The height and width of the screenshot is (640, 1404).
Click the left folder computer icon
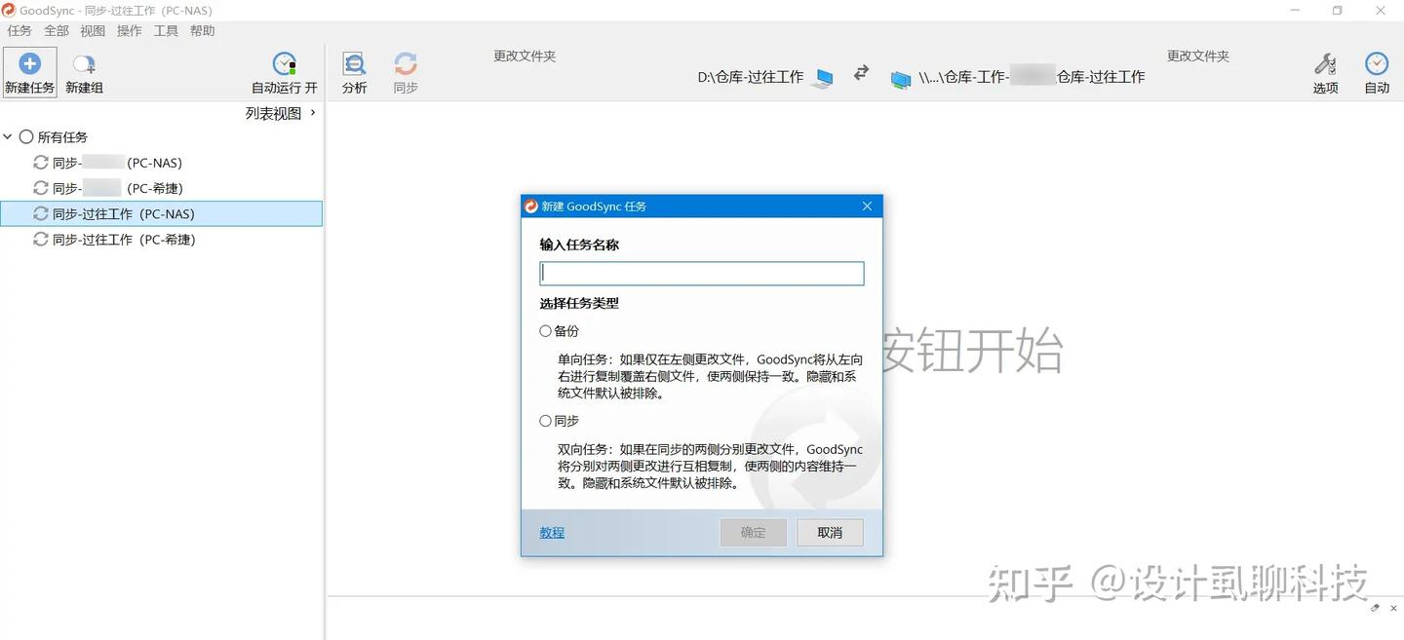click(x=824, y=78)
